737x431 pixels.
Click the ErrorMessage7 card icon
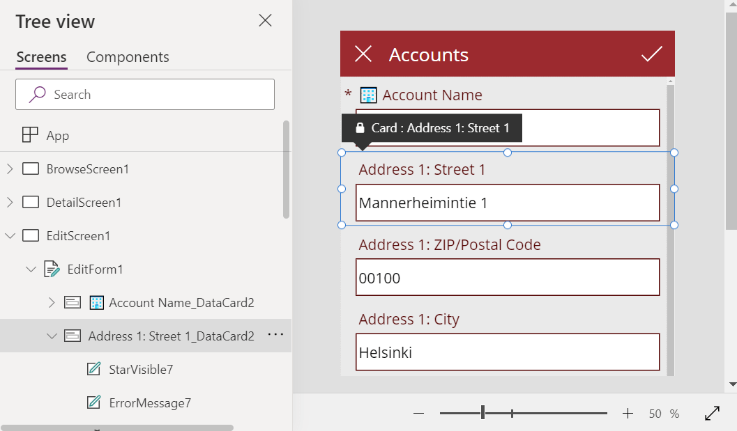(x=93, y=402)
